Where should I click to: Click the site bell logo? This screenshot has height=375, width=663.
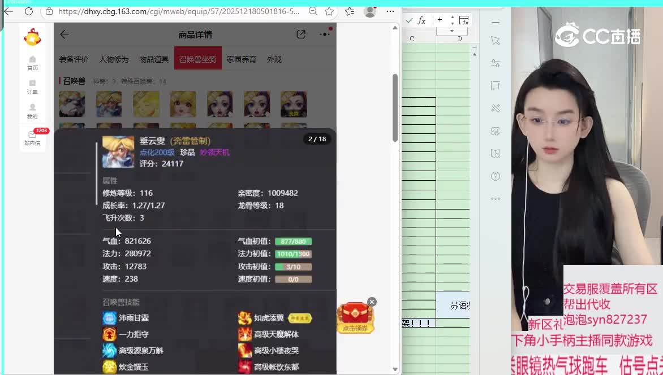(x=32, y=37)
